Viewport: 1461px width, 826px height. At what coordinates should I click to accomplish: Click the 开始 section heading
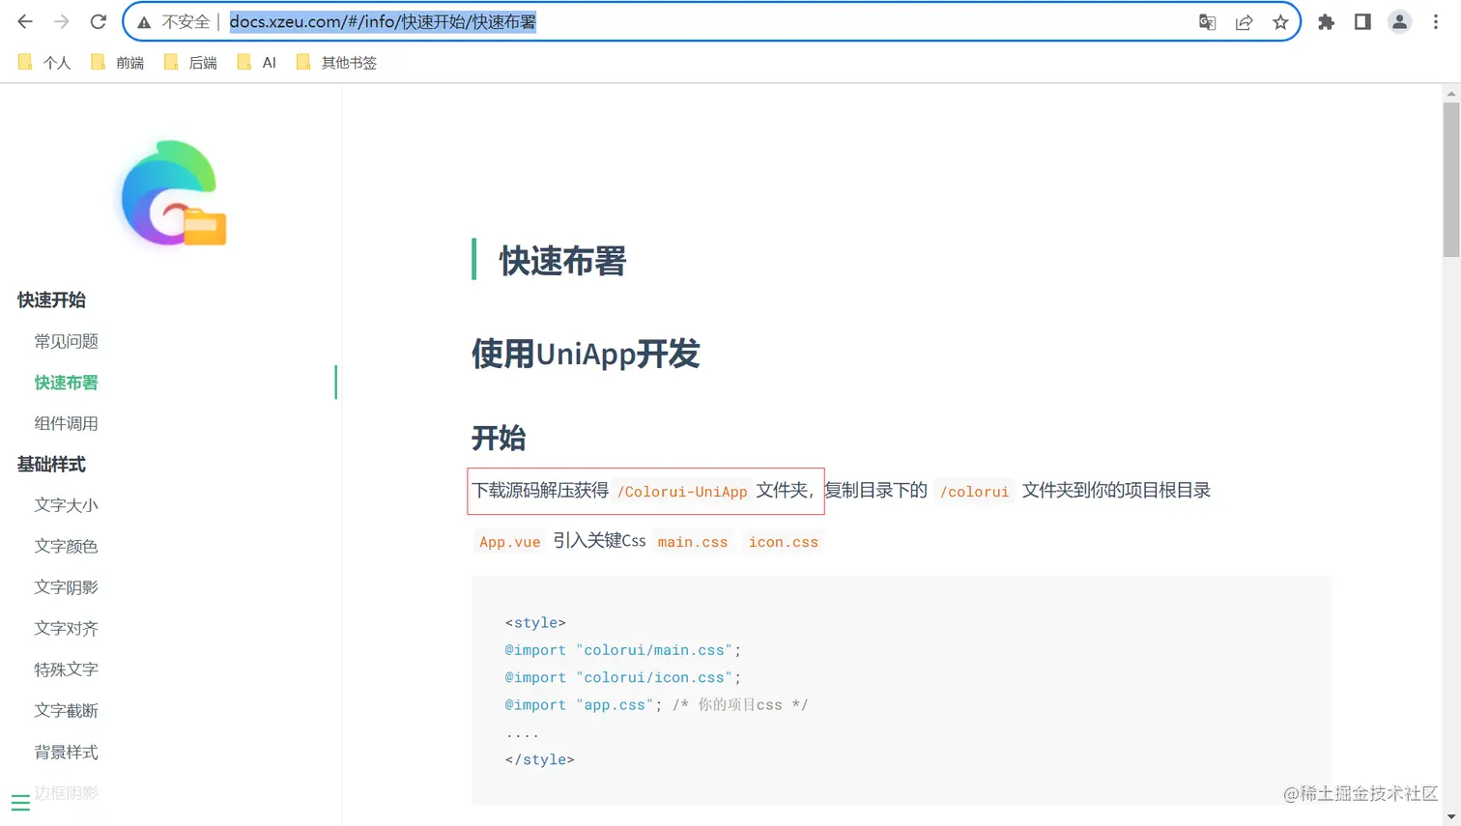pos(499,439)
